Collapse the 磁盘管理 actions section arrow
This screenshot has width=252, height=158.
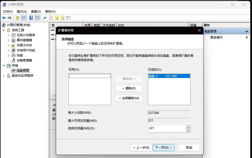[247, 31]
